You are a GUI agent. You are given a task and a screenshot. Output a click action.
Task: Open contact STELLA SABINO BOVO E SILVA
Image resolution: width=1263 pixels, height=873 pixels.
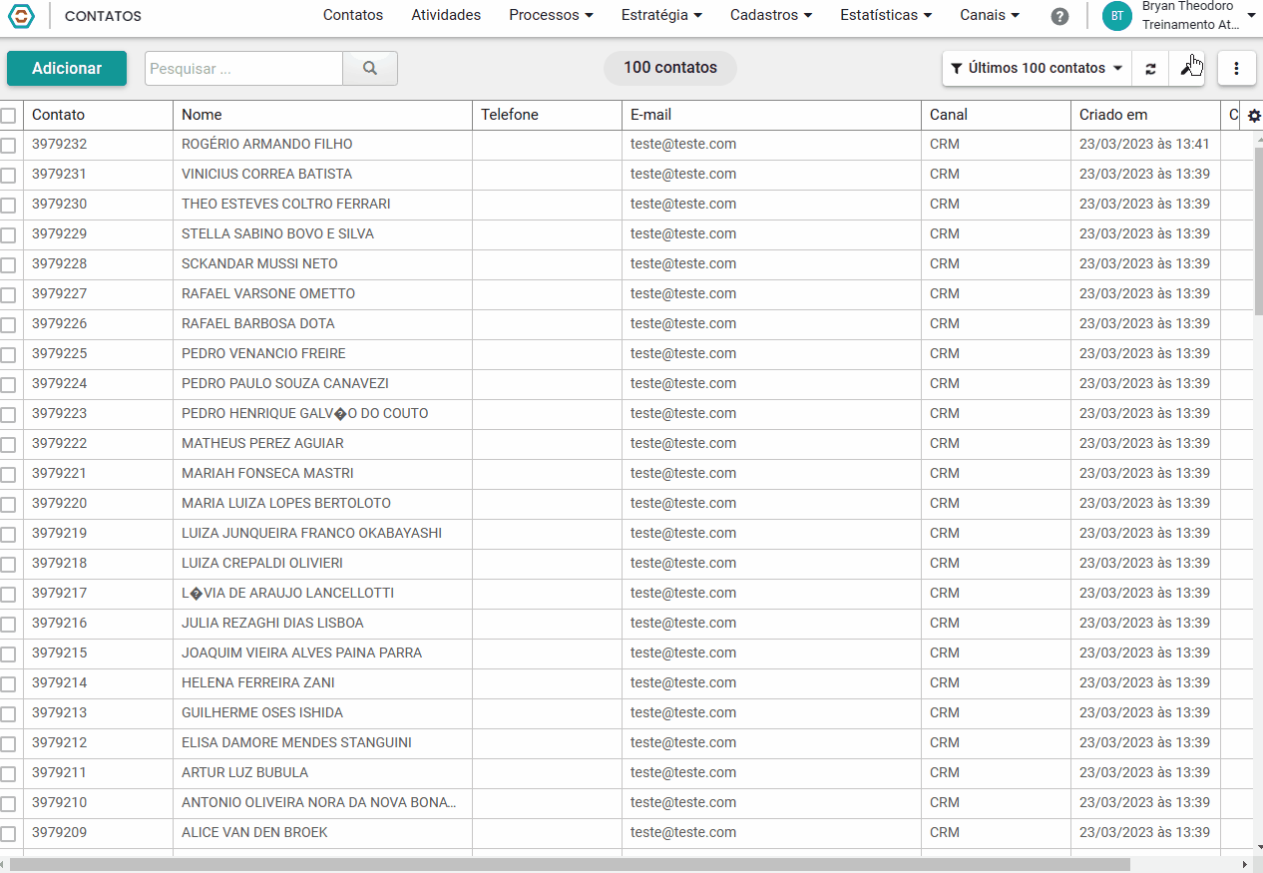pos(277,233)
